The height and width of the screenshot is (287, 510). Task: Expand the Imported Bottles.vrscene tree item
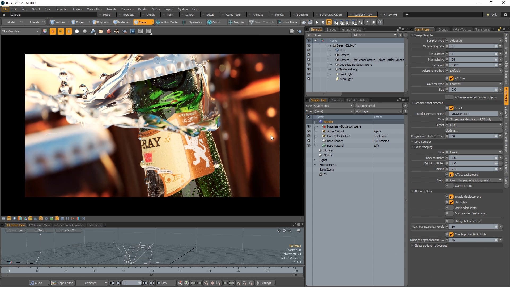pyautogui.click(x=331, y=65)
